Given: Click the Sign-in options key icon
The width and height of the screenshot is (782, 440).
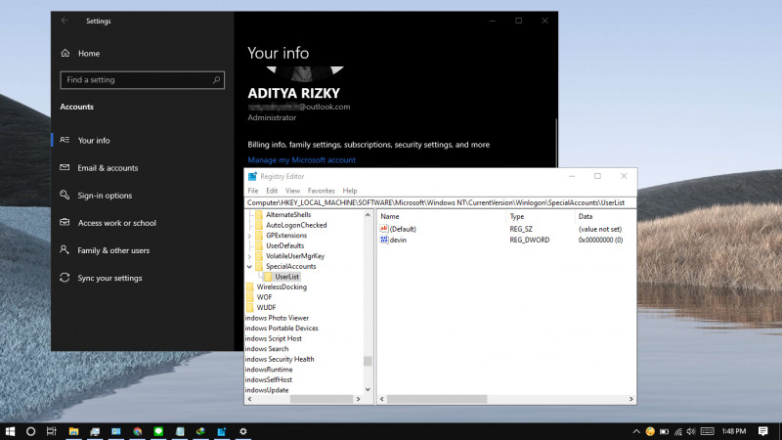Looking at the screenshot, I should tap(65, 195).
